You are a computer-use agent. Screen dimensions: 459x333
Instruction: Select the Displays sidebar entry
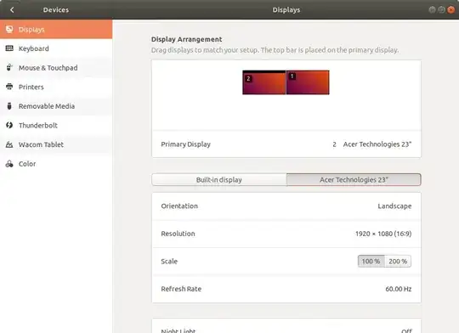(x=56, y=29)
